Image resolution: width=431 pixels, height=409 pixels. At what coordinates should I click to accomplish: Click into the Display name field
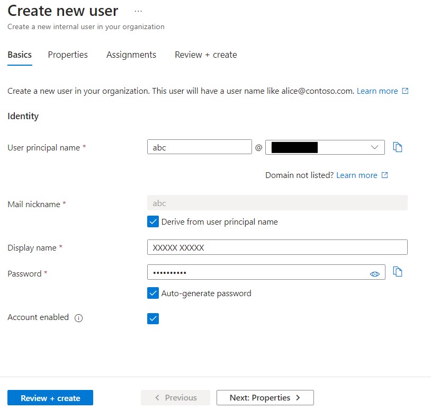click(x=277, y=247)
